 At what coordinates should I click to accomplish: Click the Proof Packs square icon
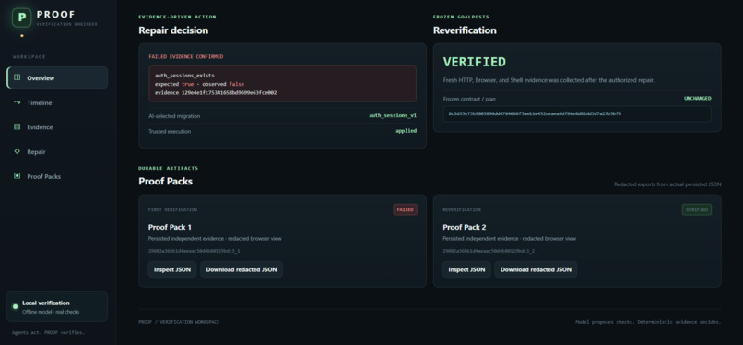tap(18, 176)
